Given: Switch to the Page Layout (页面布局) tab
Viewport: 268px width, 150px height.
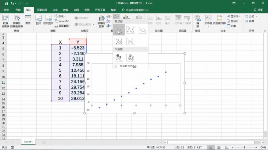Looking at the screenshot, I should click(42, 10).
